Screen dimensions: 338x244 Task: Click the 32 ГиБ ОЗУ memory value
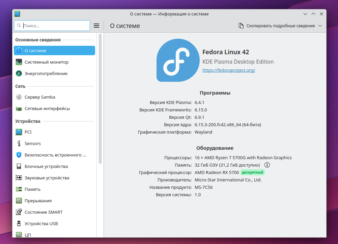coord(227,165)
